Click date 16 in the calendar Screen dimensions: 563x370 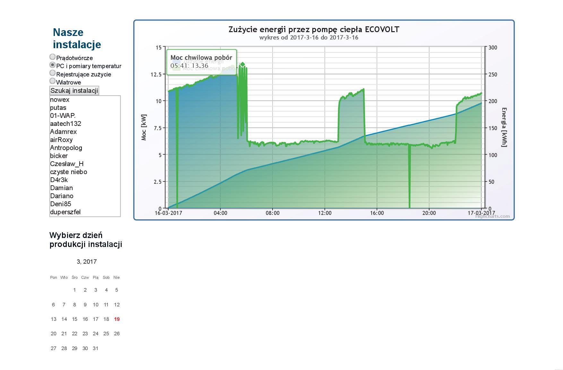[85, 319]
